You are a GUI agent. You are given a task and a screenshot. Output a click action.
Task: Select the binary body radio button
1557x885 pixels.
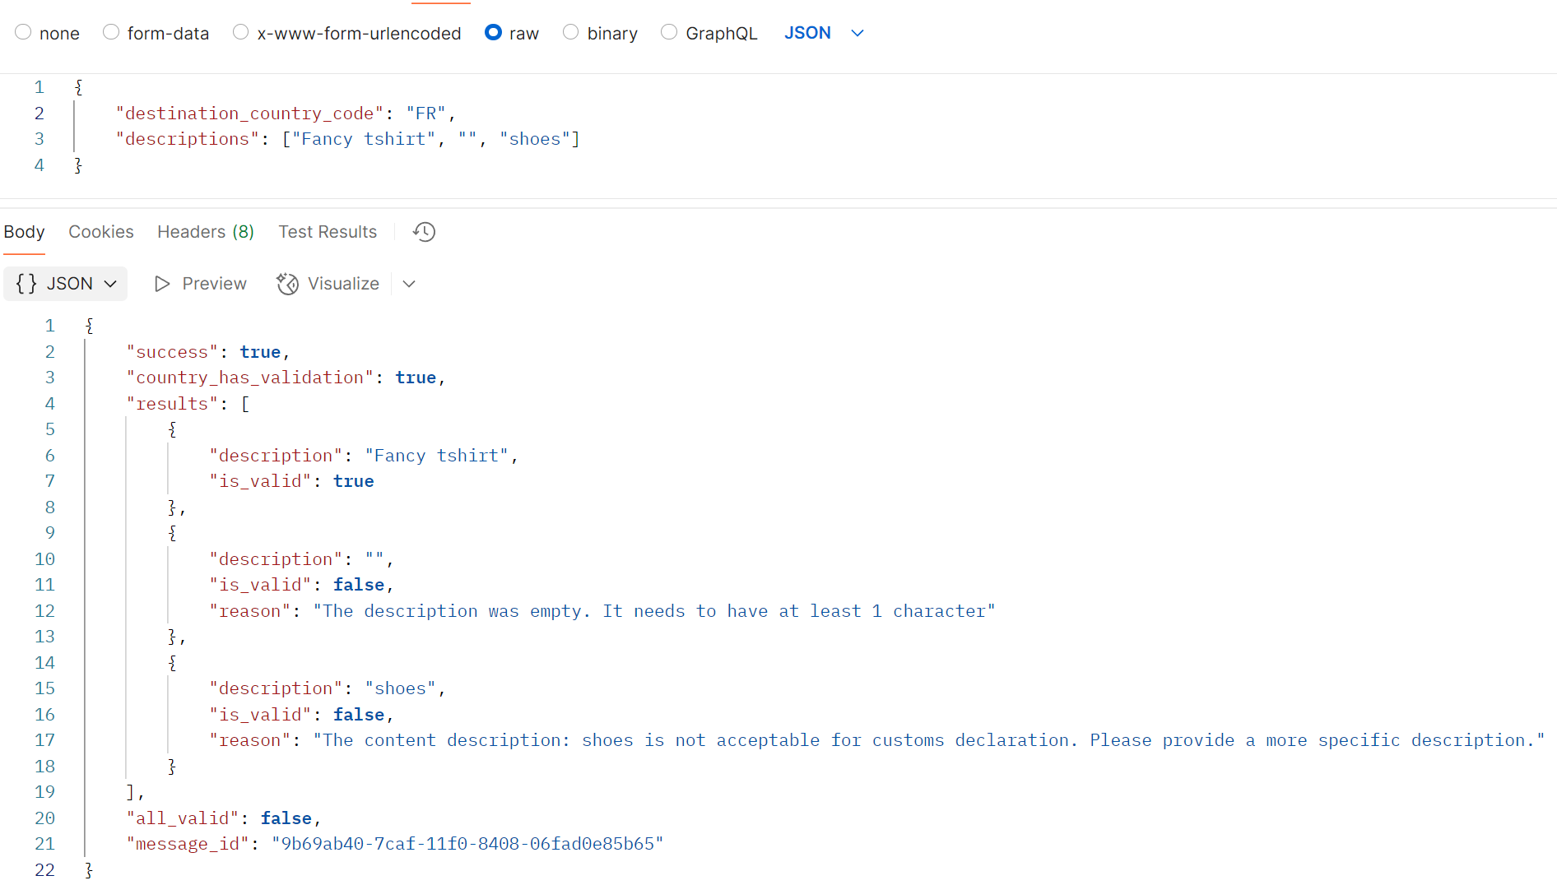tap(570, 32)
